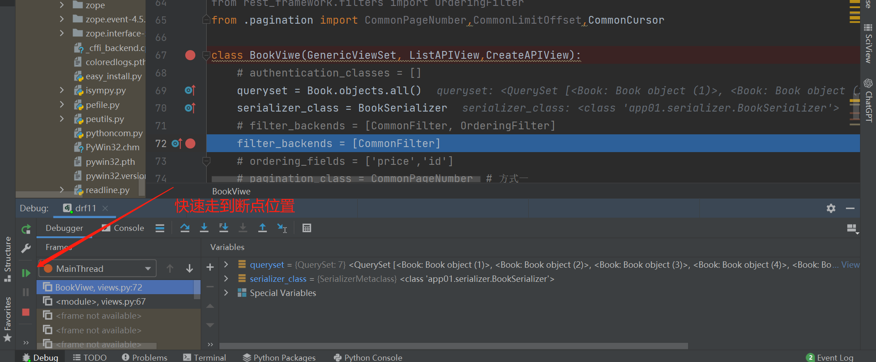Click View link for queryset value
The width and height of the screenshot is (876, 362).
850,265
